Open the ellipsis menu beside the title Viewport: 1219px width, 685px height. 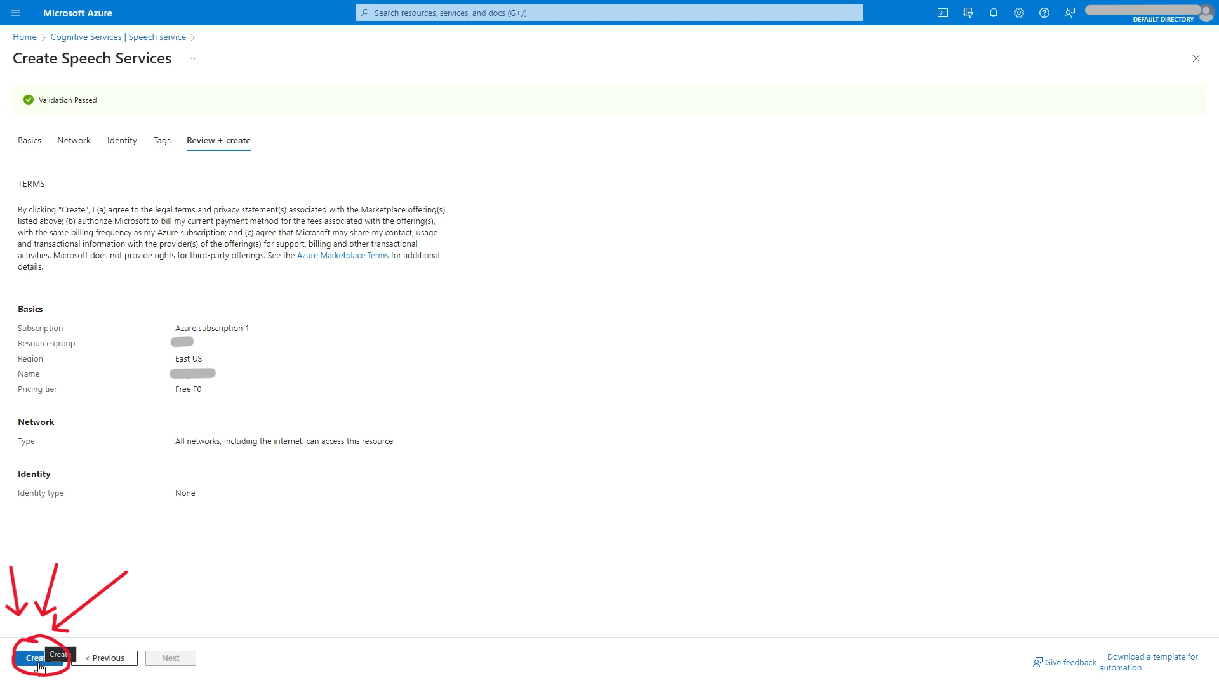[x=192, y=58]
